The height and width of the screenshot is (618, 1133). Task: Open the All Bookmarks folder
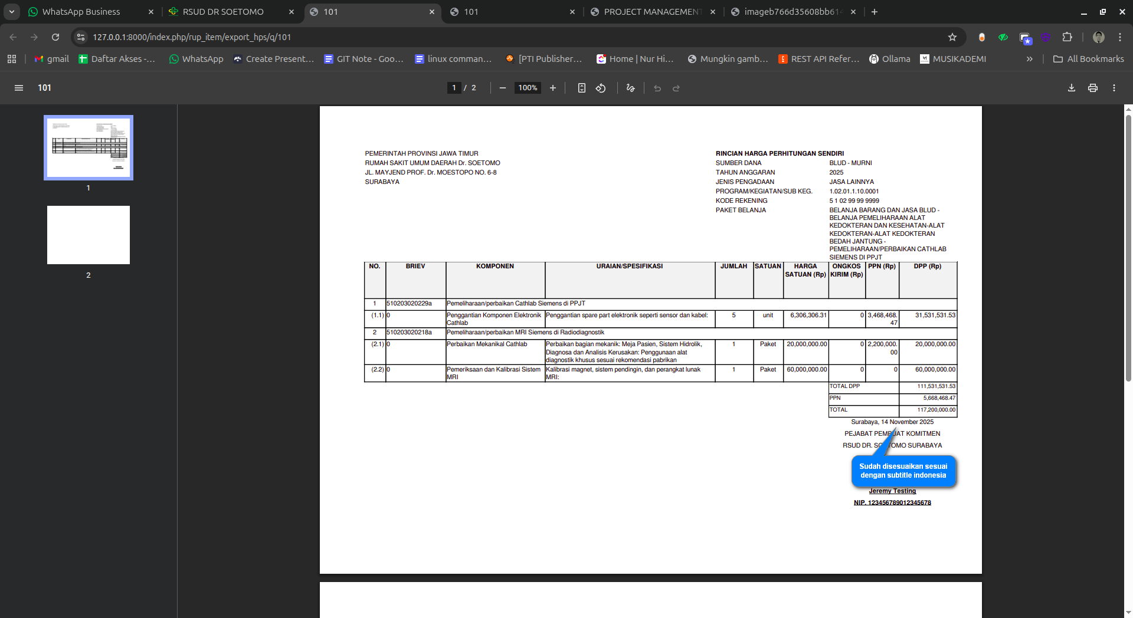coord(1089,59)
